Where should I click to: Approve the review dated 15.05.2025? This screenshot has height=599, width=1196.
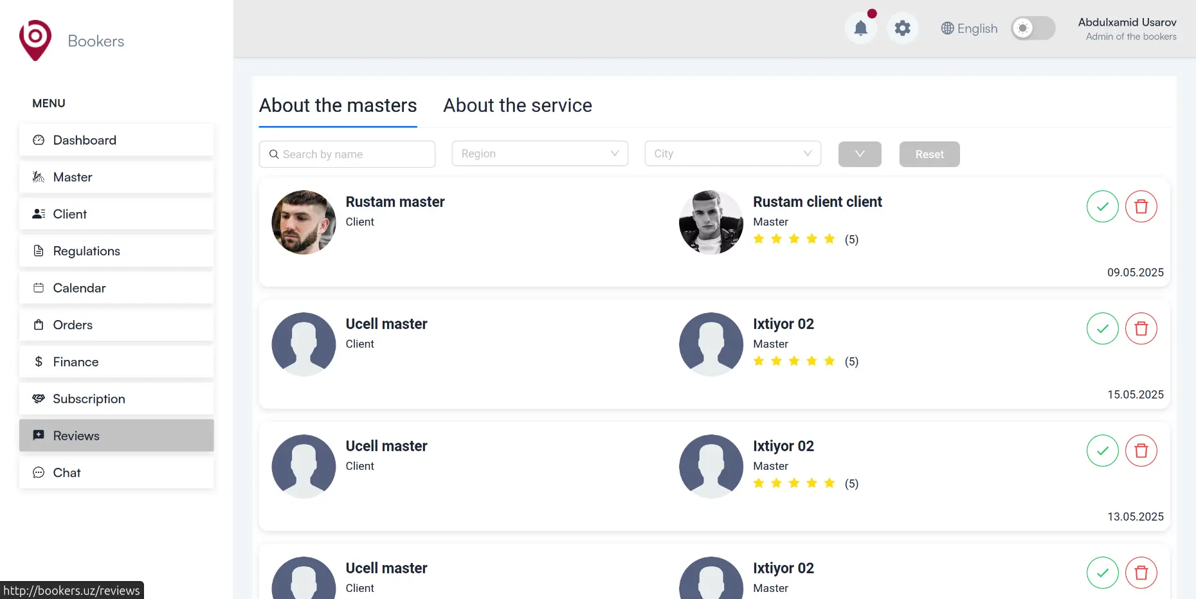(x=1102, y=328)
